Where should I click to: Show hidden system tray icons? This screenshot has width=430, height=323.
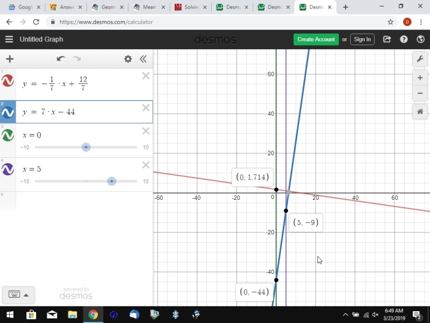click(x=346, y=315)
